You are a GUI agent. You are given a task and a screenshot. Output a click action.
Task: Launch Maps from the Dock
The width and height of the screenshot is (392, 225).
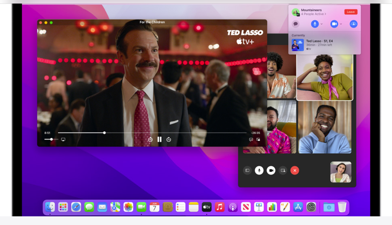pyautogui.click(x=115, y=207)
